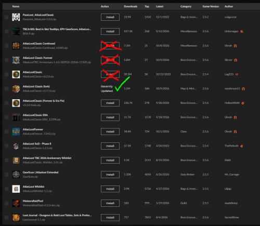This screenshot has width=260, height=226.
Task: Sort by the Author column header
Action: (229, 6)
